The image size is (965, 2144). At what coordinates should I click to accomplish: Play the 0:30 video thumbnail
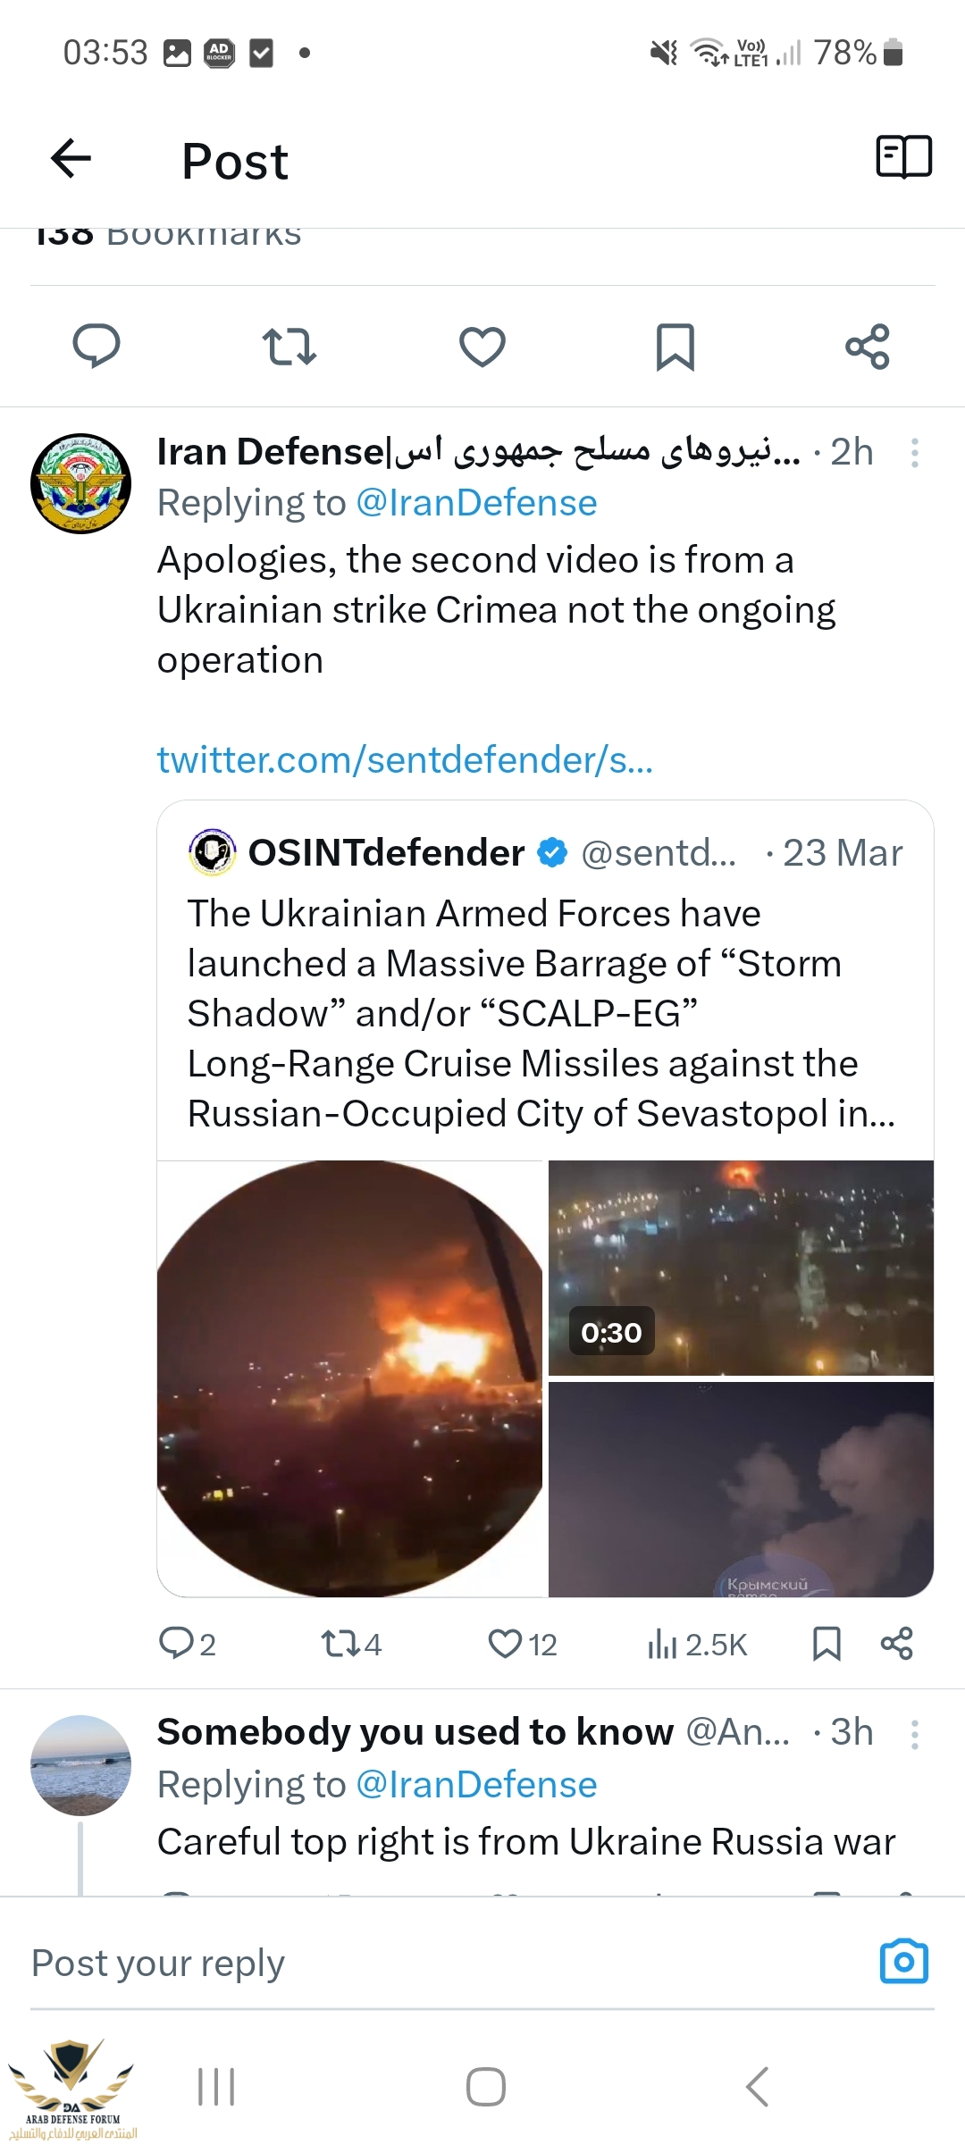pos(741,1268)
